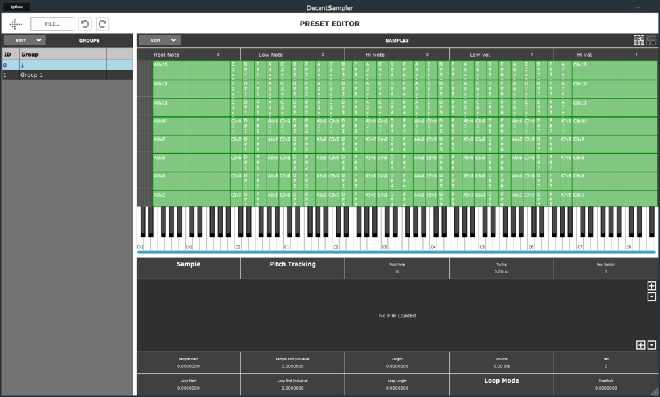Open the Loop Mode selector
Viewport: 660px width, 397px height.
(501, 385)
